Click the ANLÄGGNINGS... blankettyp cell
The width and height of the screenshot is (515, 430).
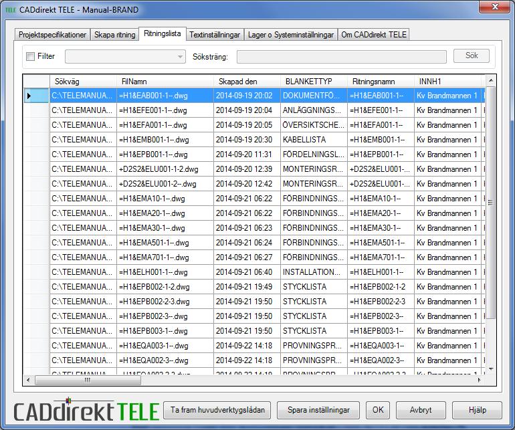coord(314,110)
